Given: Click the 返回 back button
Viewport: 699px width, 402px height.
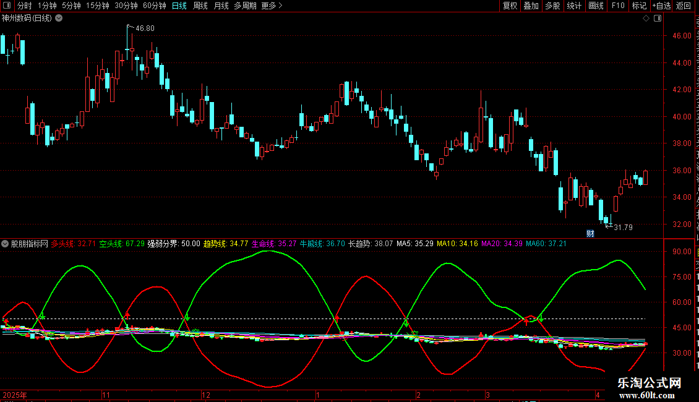Looking at the screenshot, I should tap(684, 6).
